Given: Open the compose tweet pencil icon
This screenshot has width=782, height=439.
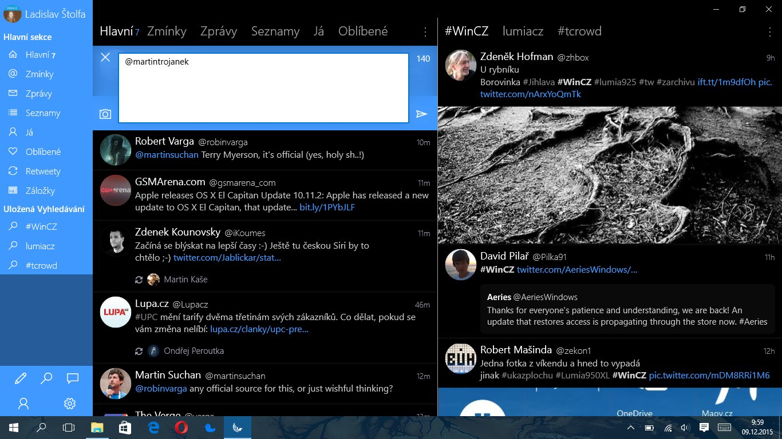Looking at the screenshot, I should coord(21,378).
